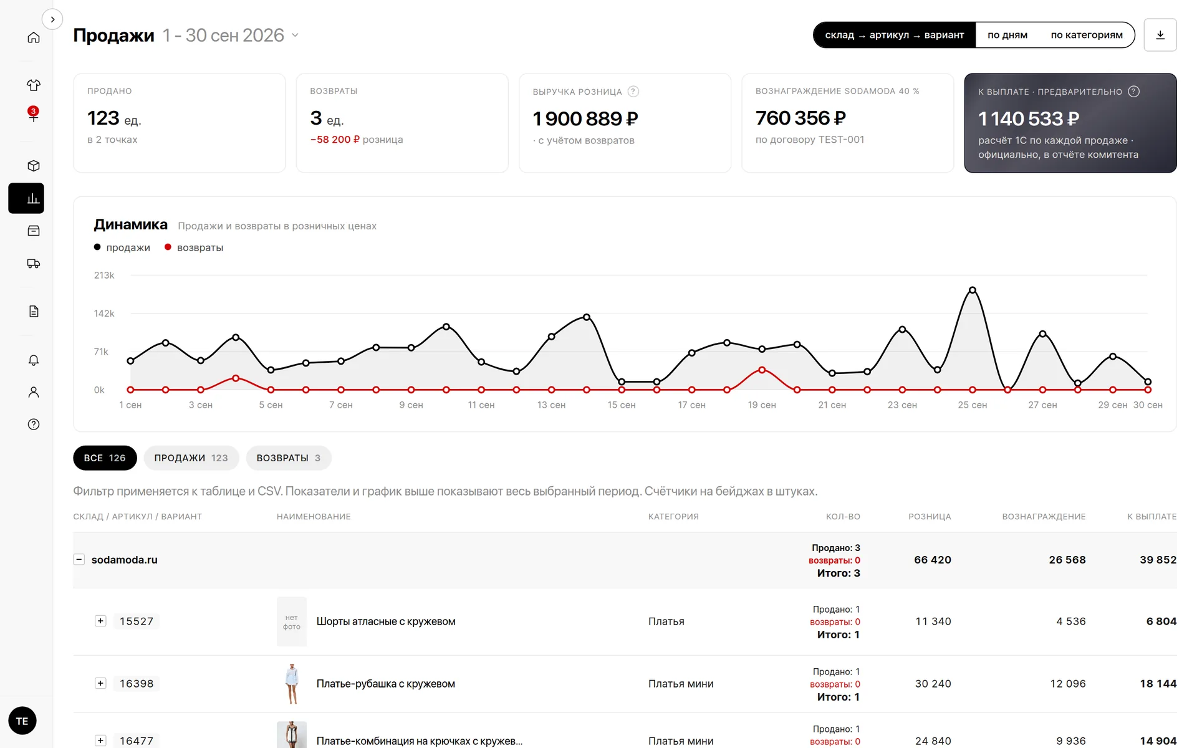The image size is (1197, 748).
Task: Click the Шорты атласные с кружевом name
Action: tap(386, 621)
